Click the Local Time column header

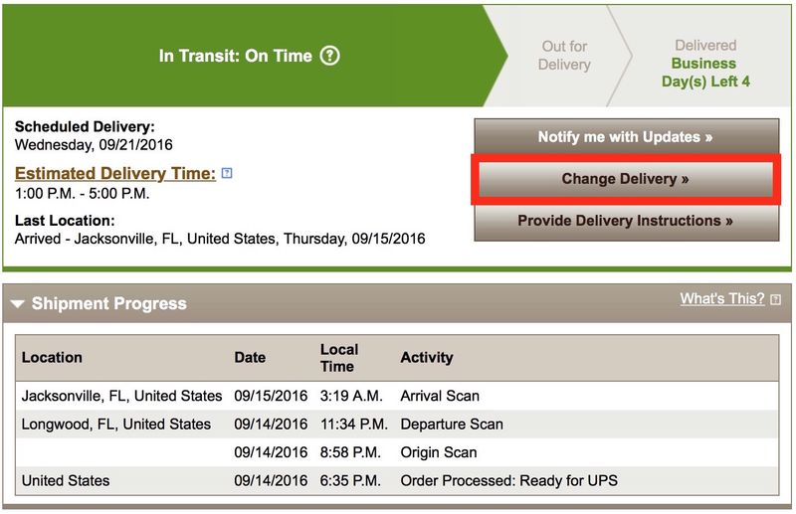(x=339, y=358)
